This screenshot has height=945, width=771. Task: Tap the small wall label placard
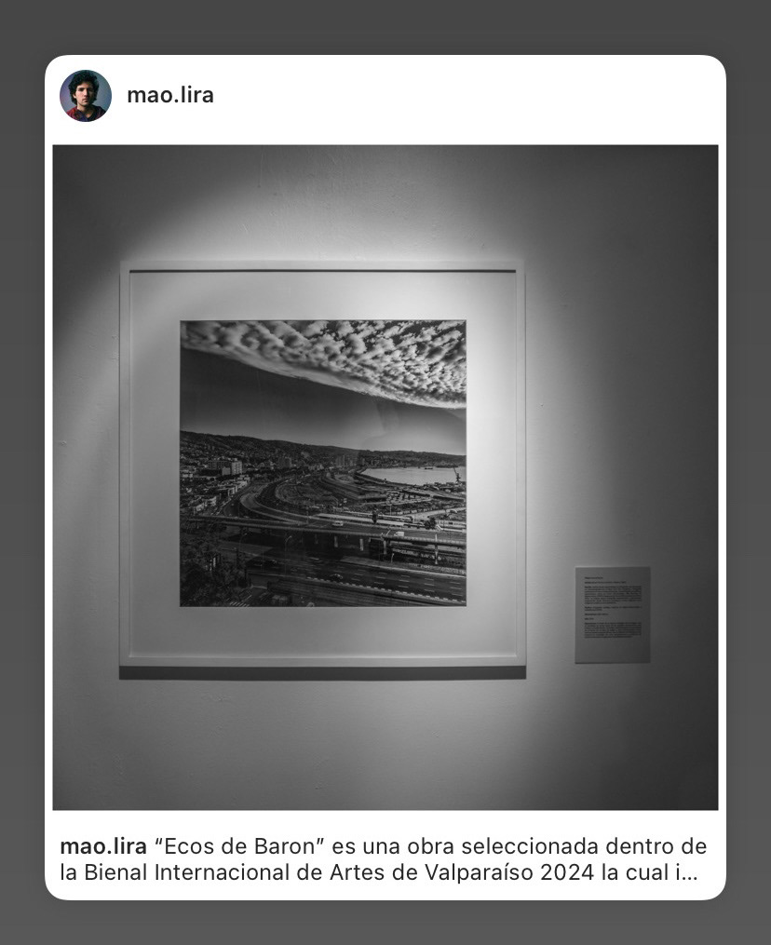point(613,614)
